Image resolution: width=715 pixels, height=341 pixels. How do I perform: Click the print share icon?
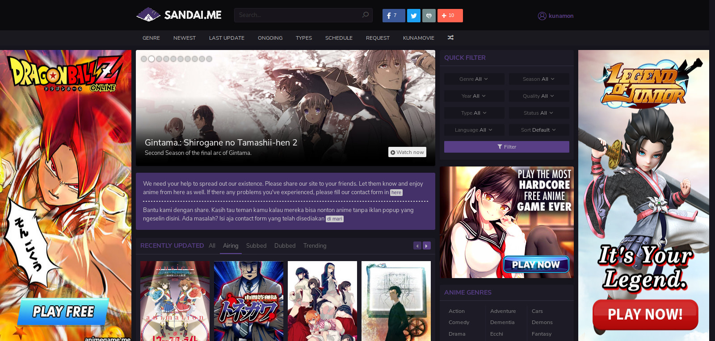(429, 16)
